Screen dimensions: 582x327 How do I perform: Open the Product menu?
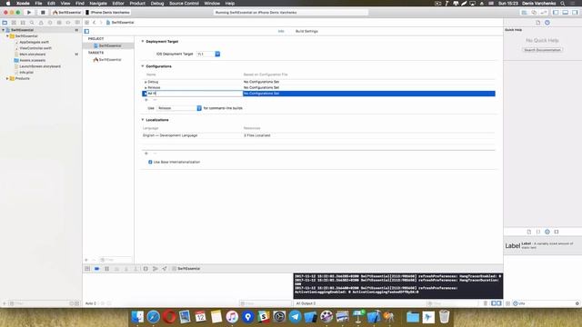coord(137,4)
